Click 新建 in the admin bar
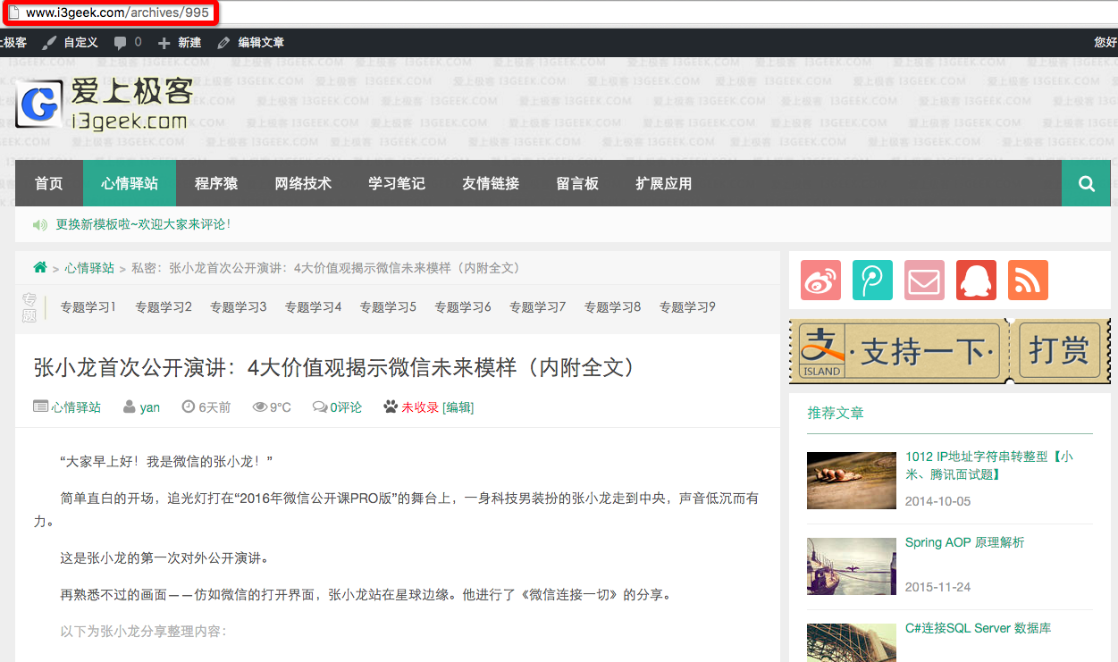This screenshot has height=662, width=1118. pyautogui.click(x=189, y=42)
